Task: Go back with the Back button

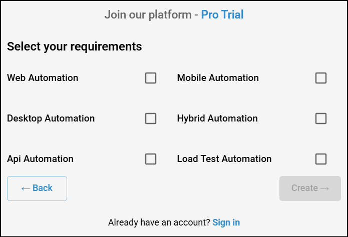Action: pyautogui.click(x=37, y=188)
